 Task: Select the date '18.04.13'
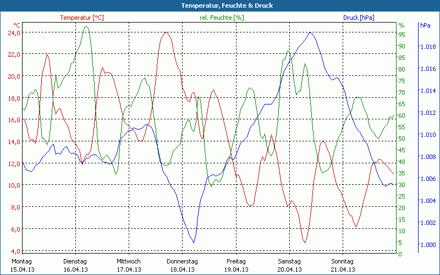(x=183, y=269)
